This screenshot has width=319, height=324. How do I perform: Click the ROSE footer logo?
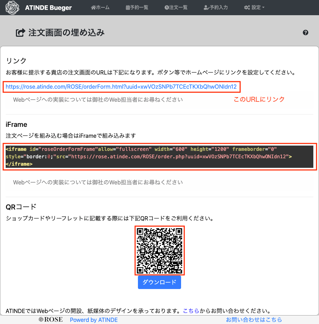(x=51, y=320)
